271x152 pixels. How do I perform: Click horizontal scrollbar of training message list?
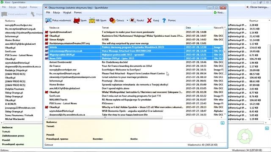[x=105, y=117]
